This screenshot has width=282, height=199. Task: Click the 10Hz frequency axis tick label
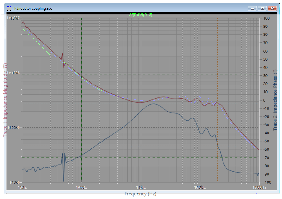[x=22, y=188]
